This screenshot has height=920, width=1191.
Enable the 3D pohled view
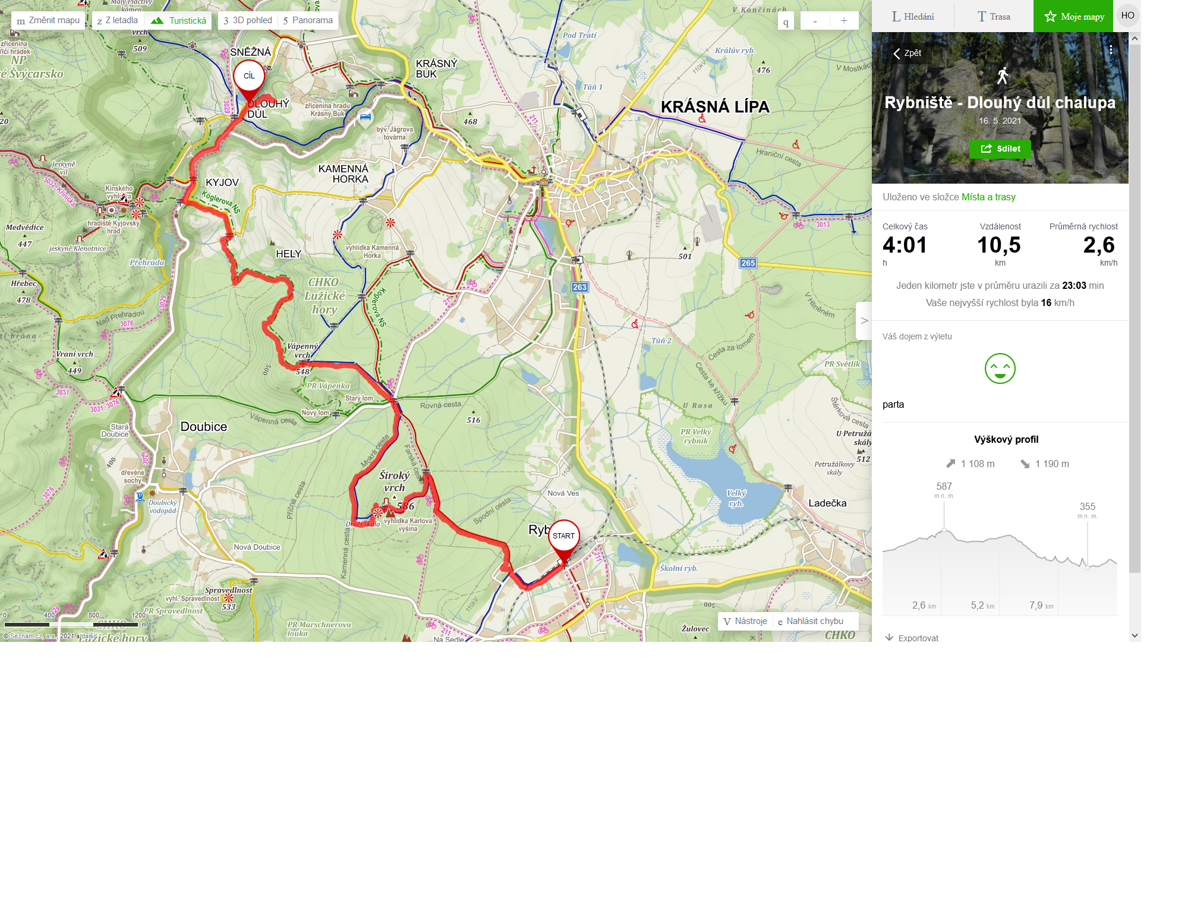click(x=248, y=20)
